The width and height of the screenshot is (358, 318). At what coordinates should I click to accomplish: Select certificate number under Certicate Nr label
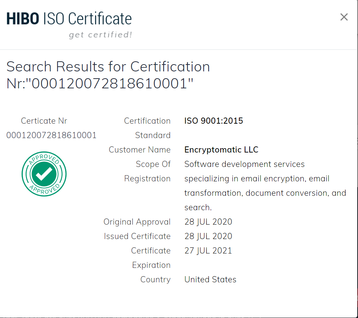(x=51, y=135)
